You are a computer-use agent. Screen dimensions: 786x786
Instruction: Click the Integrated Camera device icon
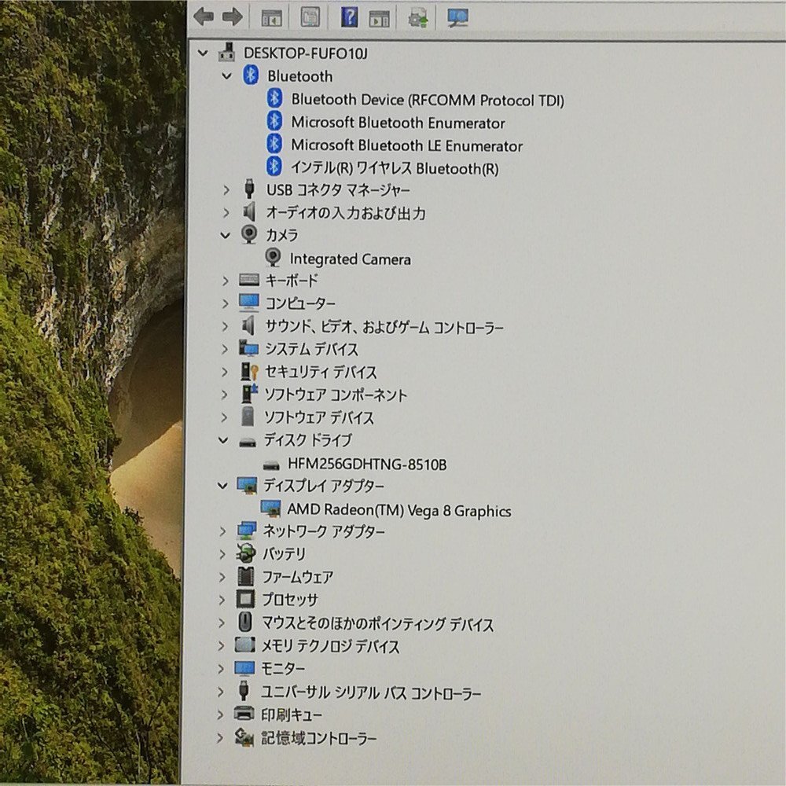pos(273,258)
